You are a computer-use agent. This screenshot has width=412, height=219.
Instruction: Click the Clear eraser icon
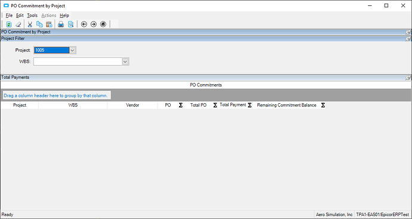click(x=18, y=24)
